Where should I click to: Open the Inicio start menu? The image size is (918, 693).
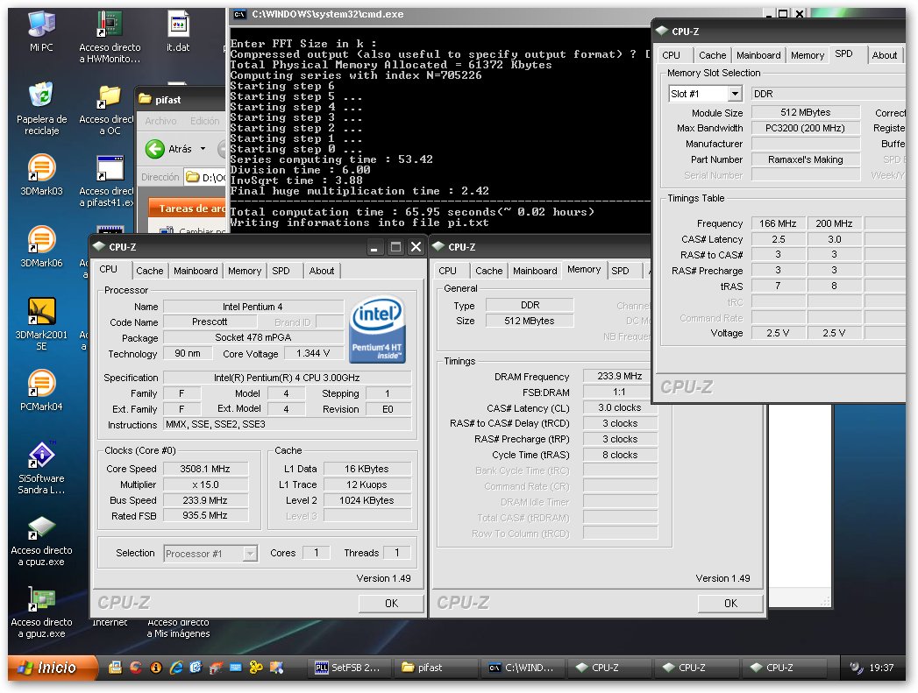pos(51,668)
